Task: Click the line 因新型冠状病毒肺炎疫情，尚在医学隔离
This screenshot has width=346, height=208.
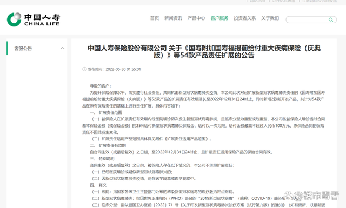Action: coord(144,179)
